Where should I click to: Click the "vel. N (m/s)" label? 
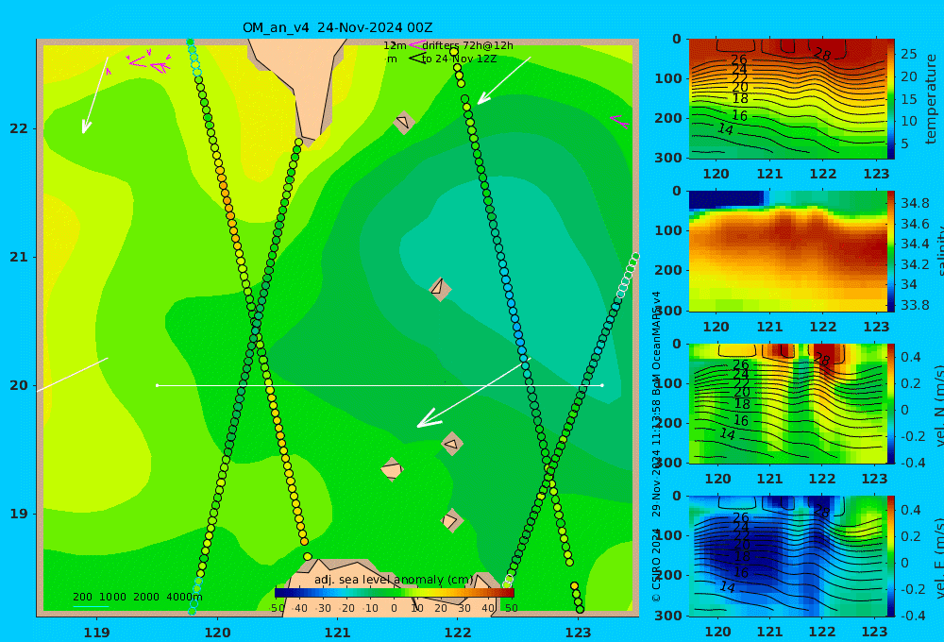click(938, 405)
